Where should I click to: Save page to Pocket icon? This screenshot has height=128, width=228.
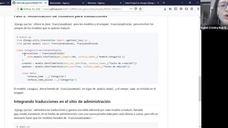[136, 9]
